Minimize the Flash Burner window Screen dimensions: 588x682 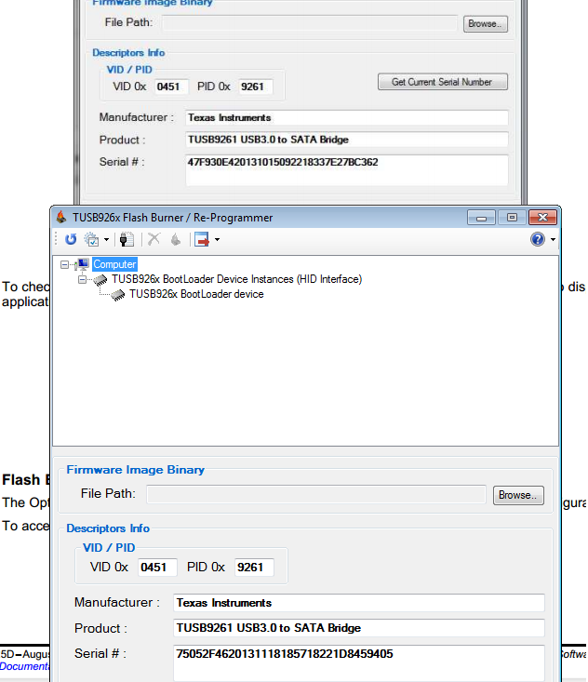click(x=481, y=217)
